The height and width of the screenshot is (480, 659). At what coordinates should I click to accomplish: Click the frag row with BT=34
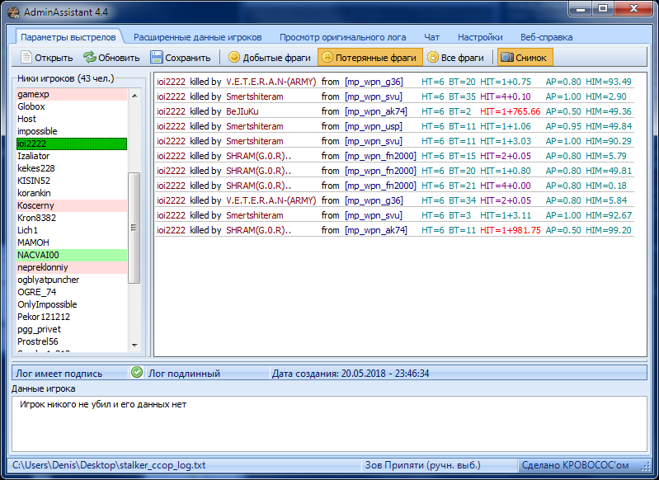pyautogui.click(x=394, y=200)
